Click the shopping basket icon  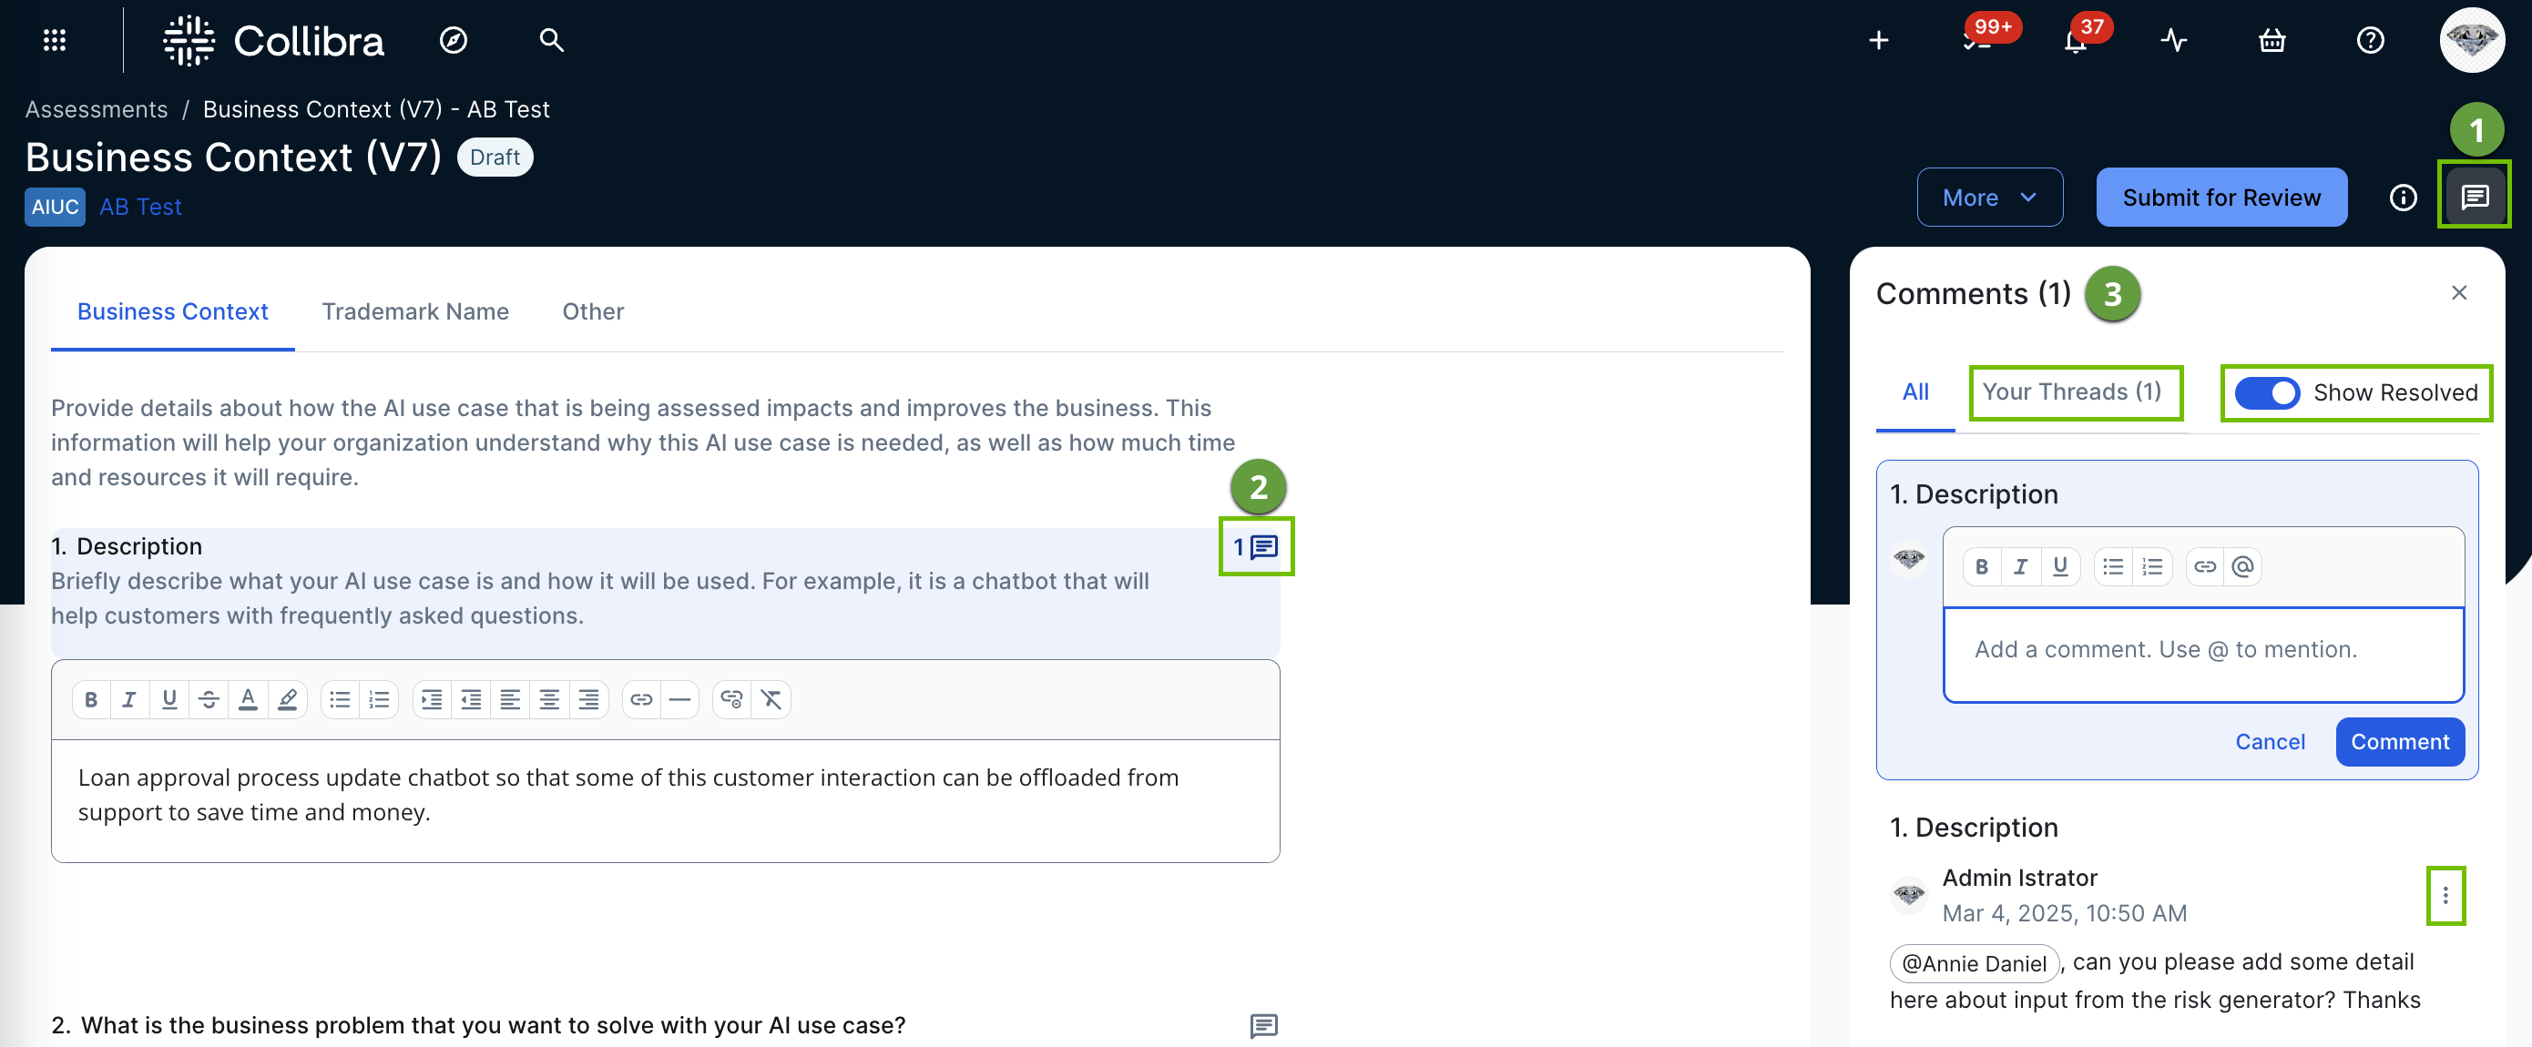pyautogui.click(x=2272, y=40)
